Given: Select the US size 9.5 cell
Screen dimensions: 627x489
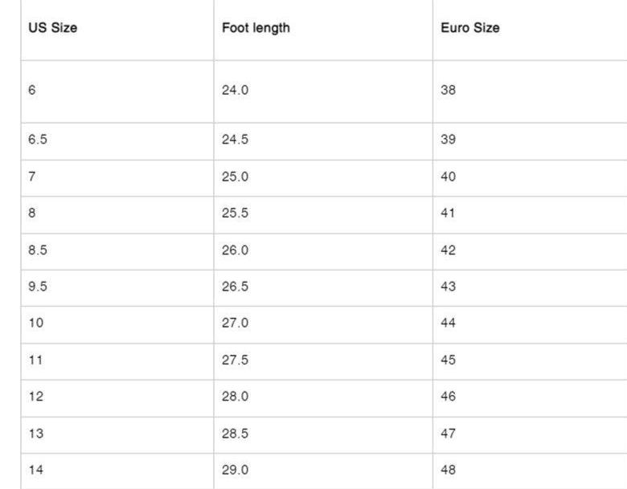Looking at the screenshot, I should (117, 288).
